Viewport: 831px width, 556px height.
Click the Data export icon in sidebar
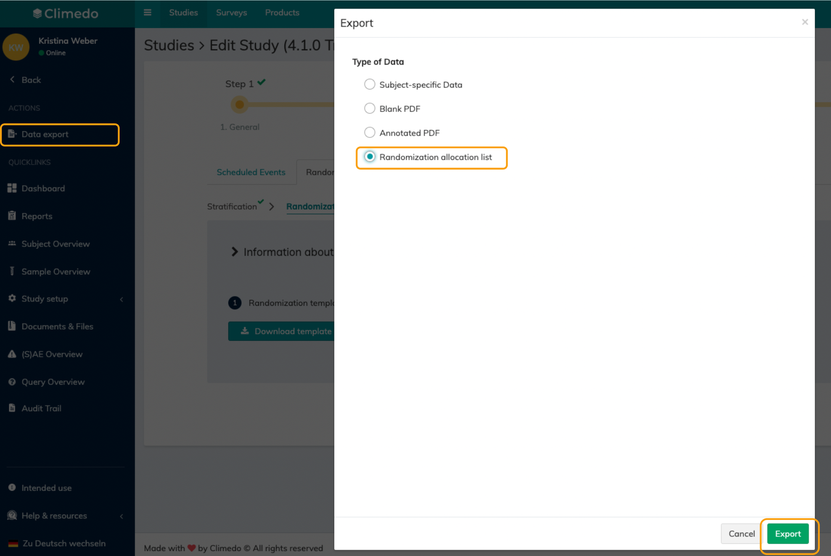point(12,134)
